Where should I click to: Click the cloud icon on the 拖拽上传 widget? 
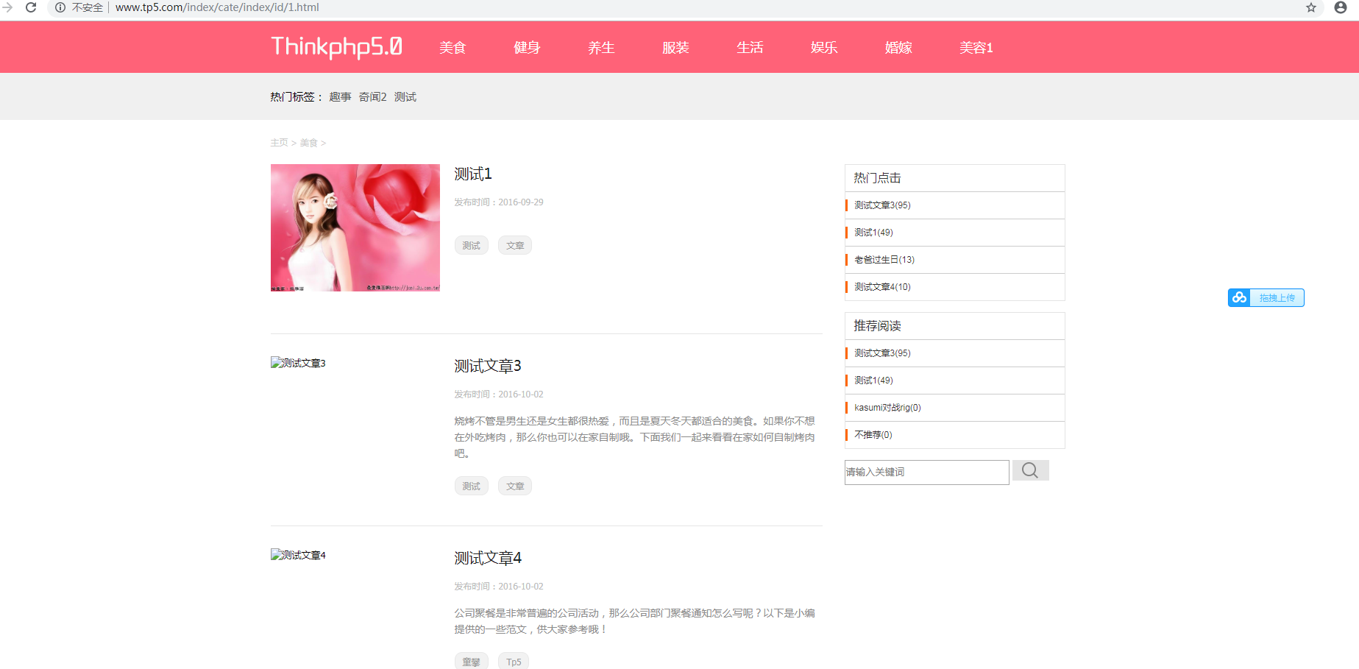click(1239, 297)
